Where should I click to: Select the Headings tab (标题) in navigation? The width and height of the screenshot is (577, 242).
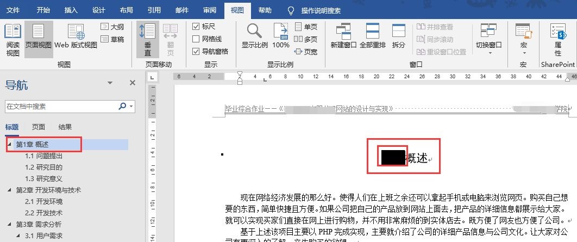[12, 127]
